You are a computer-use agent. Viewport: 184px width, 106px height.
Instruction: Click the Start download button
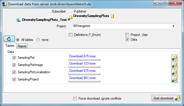coord(166,98)
